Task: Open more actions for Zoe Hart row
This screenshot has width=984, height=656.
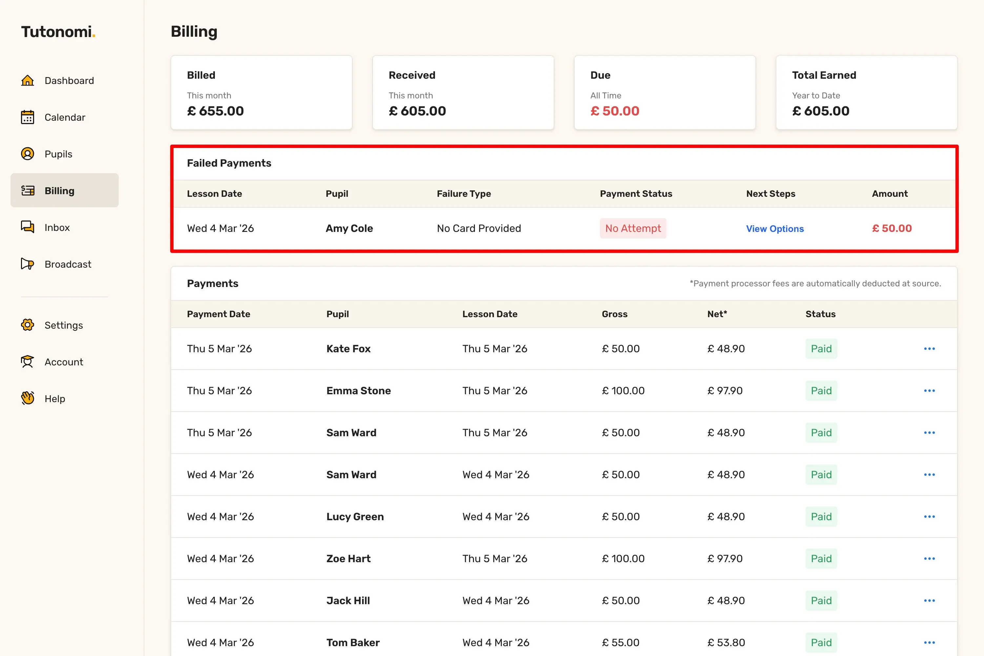Action: coord(929,559)
